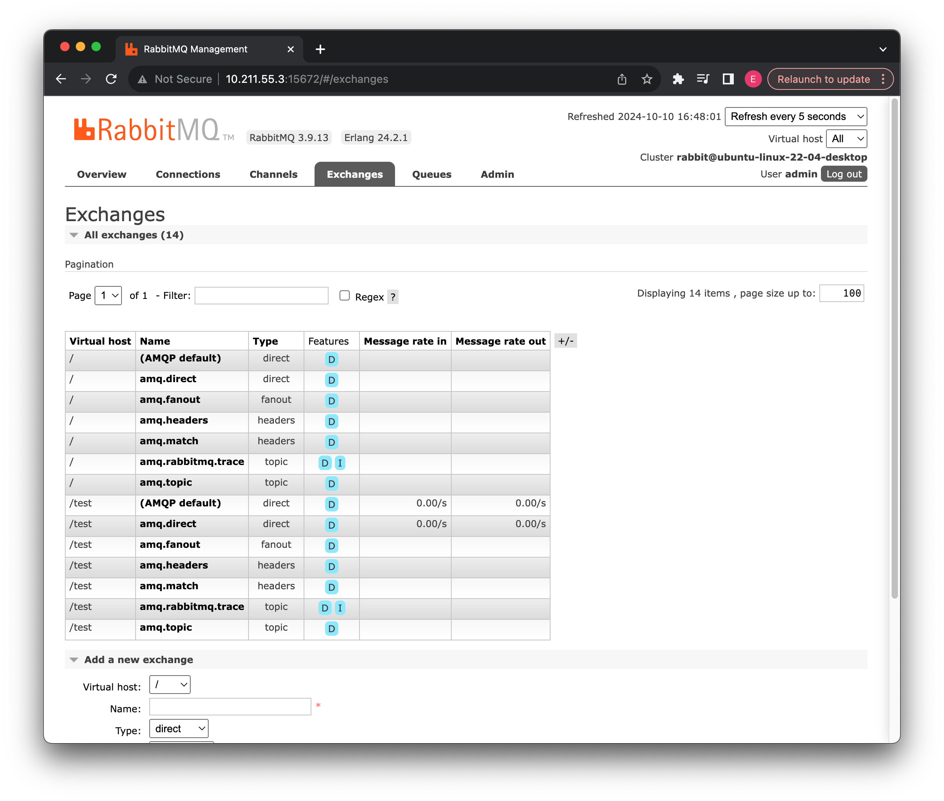The image size is (944, 801).
Task: Click the Log out button
Action: (844, 174)
